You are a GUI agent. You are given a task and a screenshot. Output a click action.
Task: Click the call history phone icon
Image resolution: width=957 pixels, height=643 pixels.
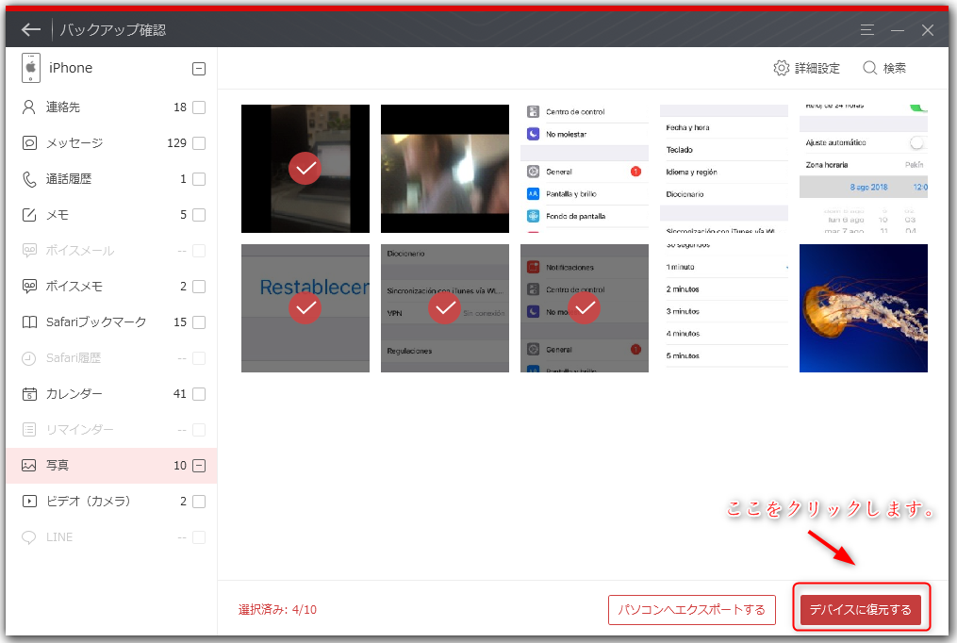[x=28, y=179]
